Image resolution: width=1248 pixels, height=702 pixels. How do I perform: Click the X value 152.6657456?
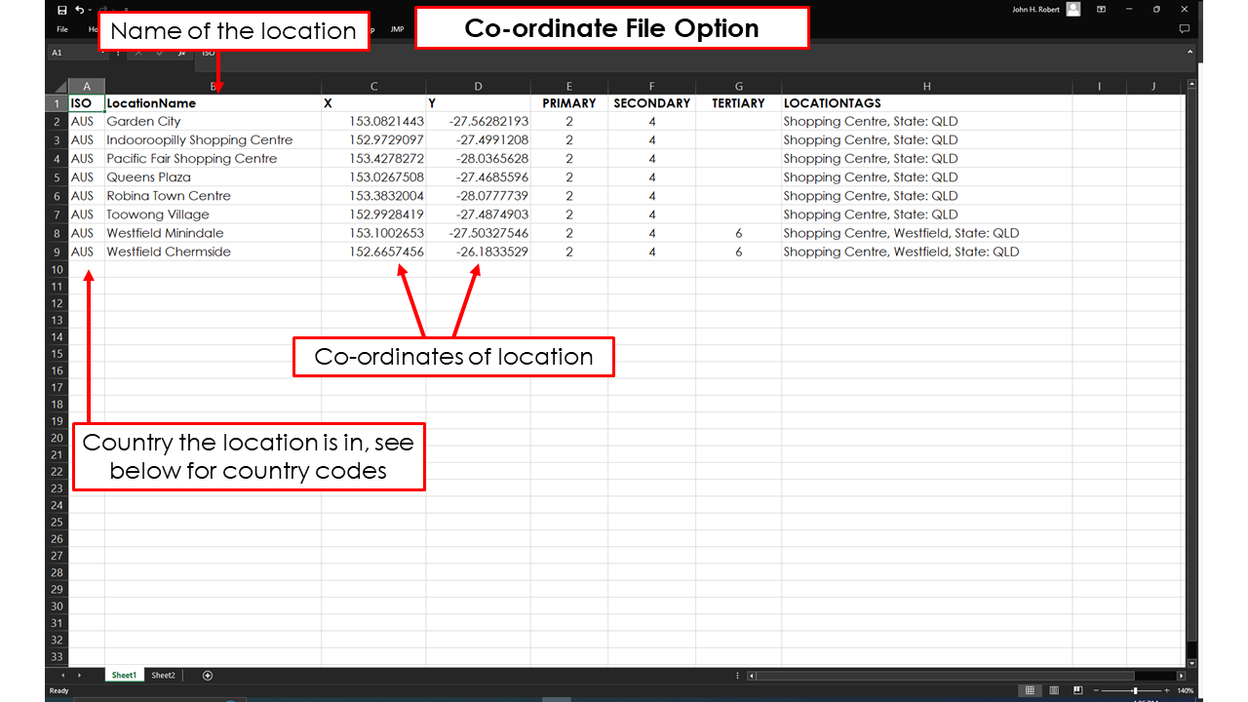pyautogui.click(x=373, y=252)
